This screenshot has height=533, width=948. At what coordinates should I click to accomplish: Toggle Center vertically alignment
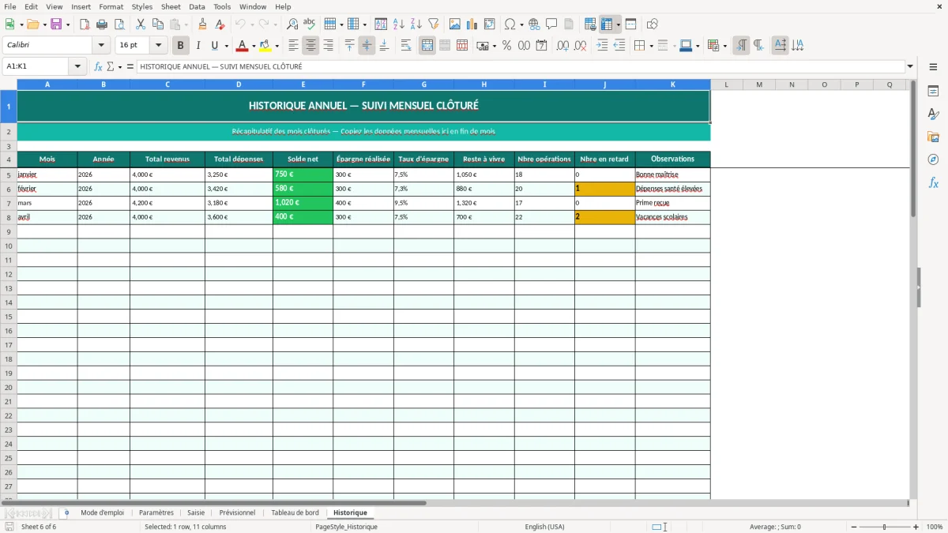point(367,46)
